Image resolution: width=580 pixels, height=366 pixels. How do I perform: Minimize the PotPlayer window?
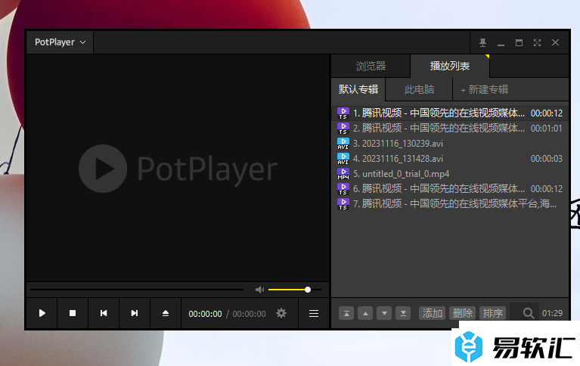pyautogui.click(x=501, y=43)
